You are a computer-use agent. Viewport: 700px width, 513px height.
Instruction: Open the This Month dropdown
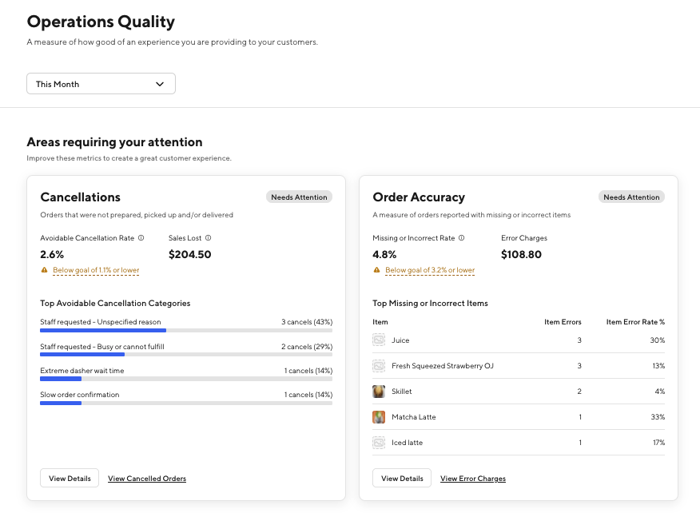pyautogui.click(x=101, y=83)
